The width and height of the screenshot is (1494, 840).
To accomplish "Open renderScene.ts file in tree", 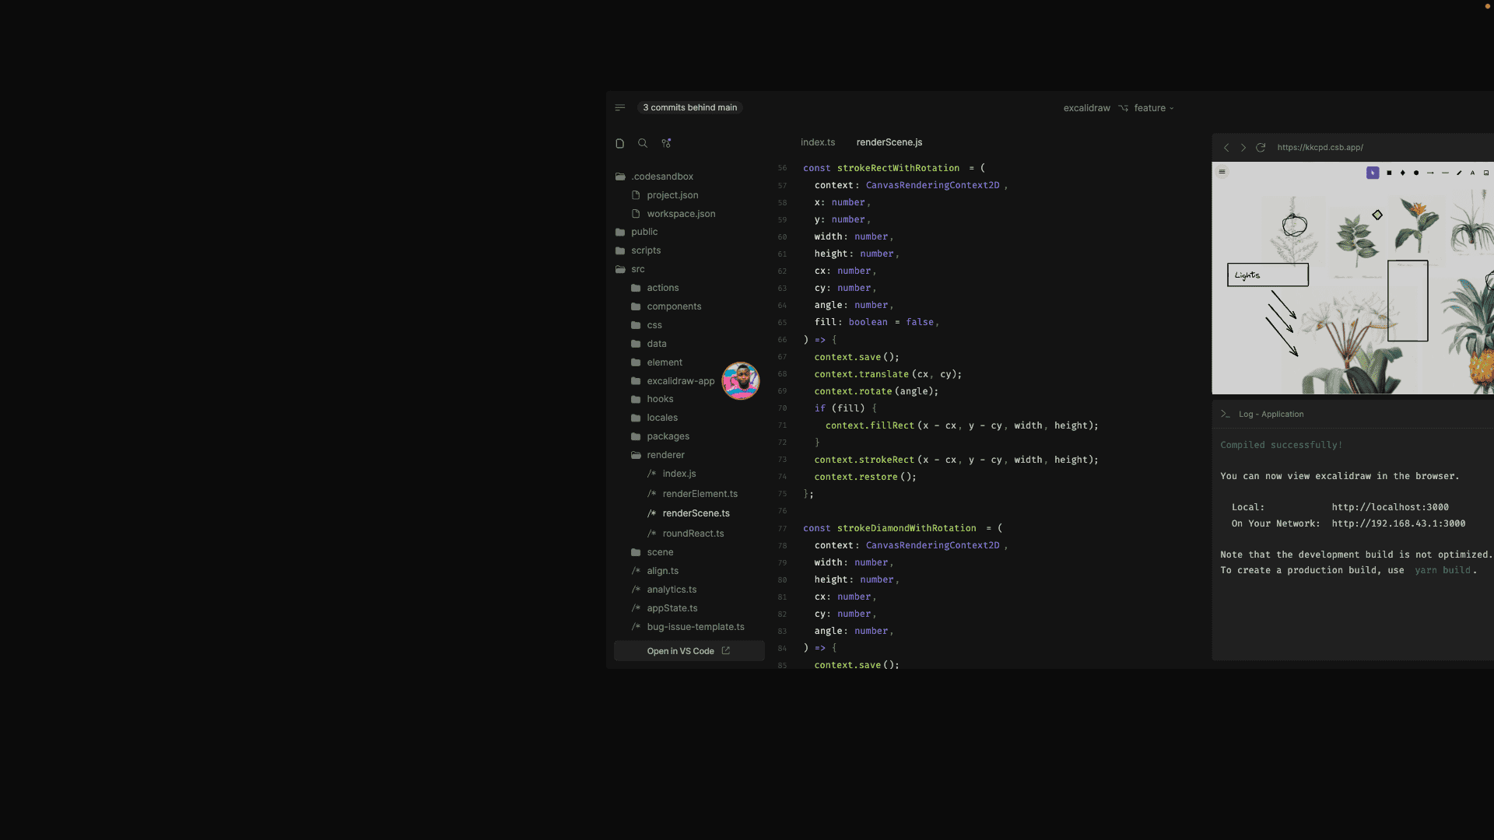I will tap(689, 513).
